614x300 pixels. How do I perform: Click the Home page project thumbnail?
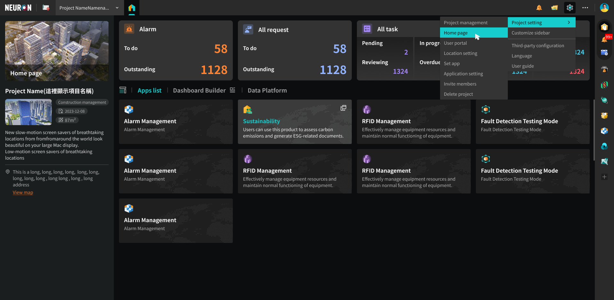click(57, 51)
